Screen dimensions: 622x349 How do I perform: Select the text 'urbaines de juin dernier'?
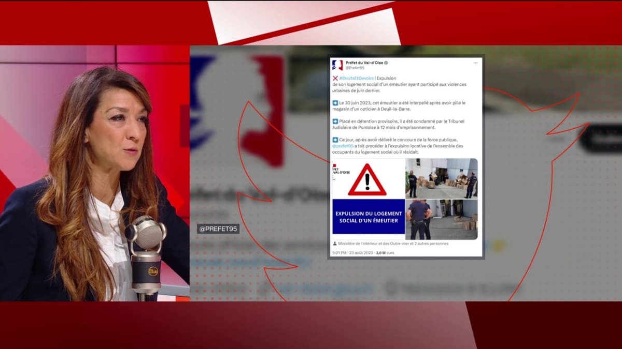356,90
